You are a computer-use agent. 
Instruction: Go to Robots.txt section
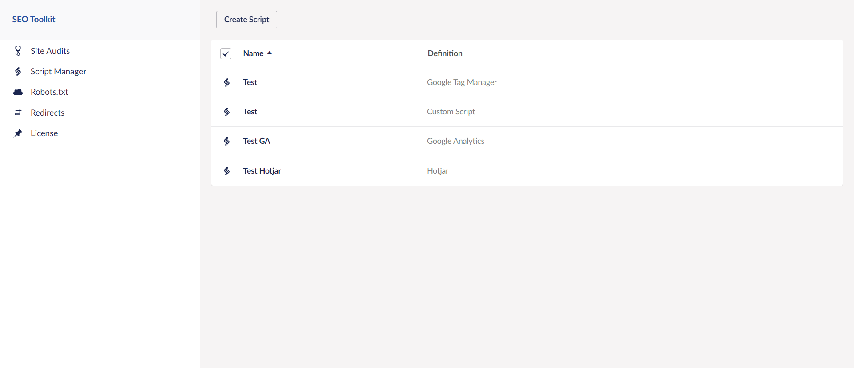(49, 92)
